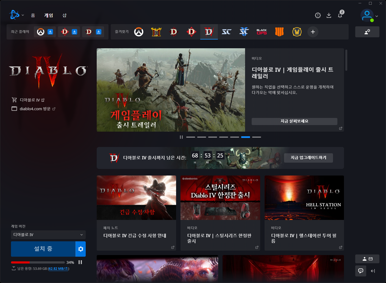Screen dimensions: 386x283
Task: Click the 설치 중 install button
Action: click(43, 249)
